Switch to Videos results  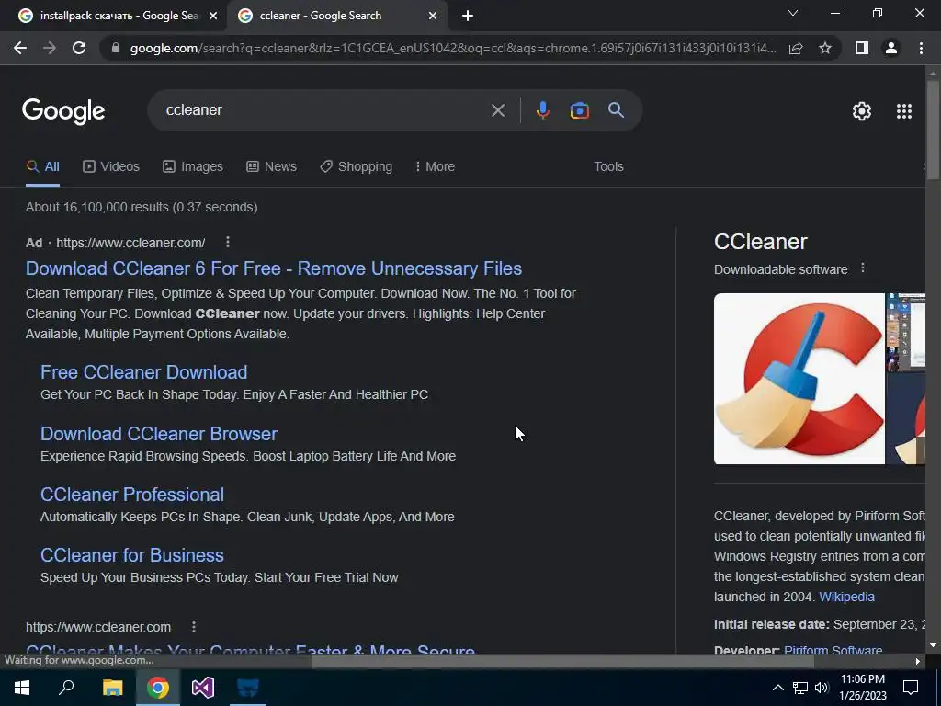111,167
